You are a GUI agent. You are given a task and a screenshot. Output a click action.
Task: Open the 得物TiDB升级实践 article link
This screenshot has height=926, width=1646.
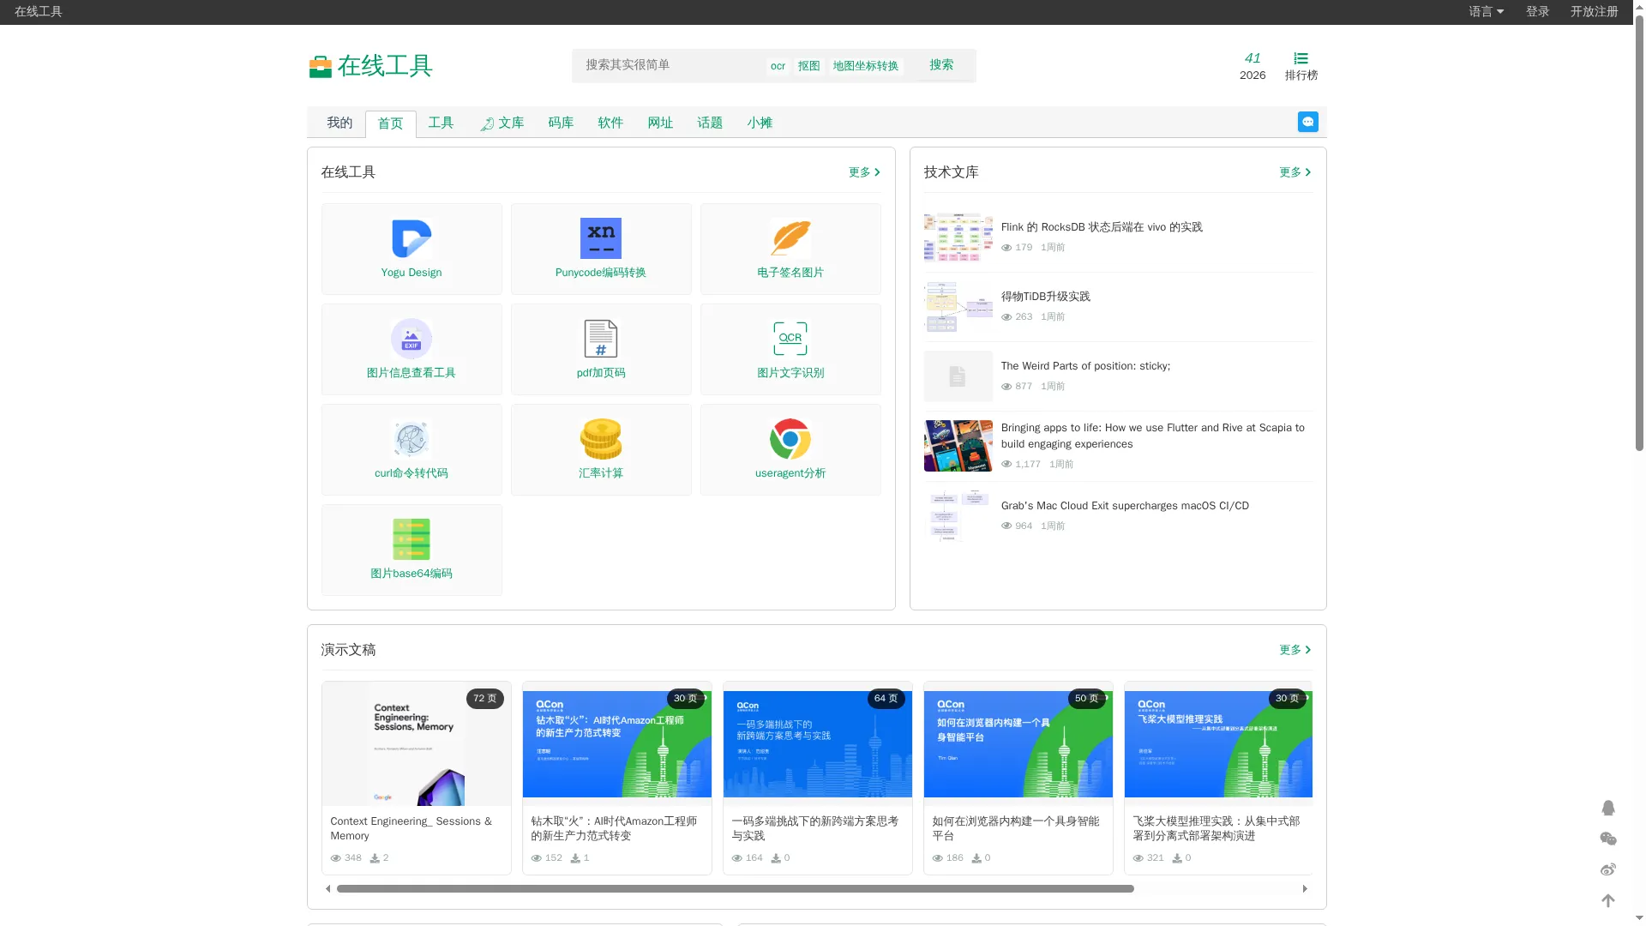pyautogui.click(x=1045, y=297)
